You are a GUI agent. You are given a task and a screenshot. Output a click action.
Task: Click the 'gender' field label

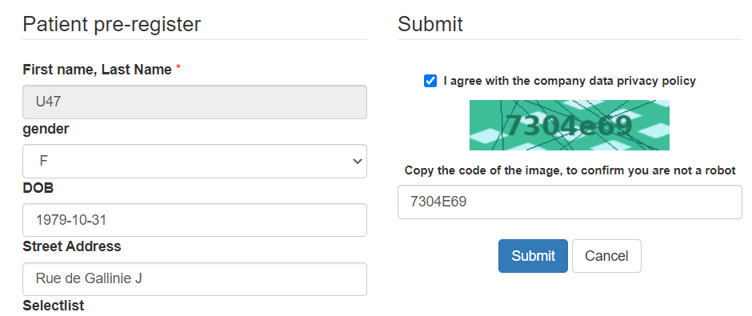(46, 130)
